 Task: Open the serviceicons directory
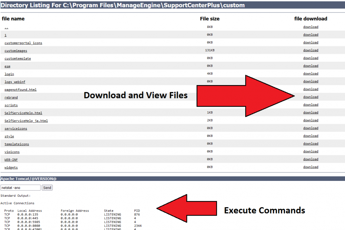[x=15, y=128]
